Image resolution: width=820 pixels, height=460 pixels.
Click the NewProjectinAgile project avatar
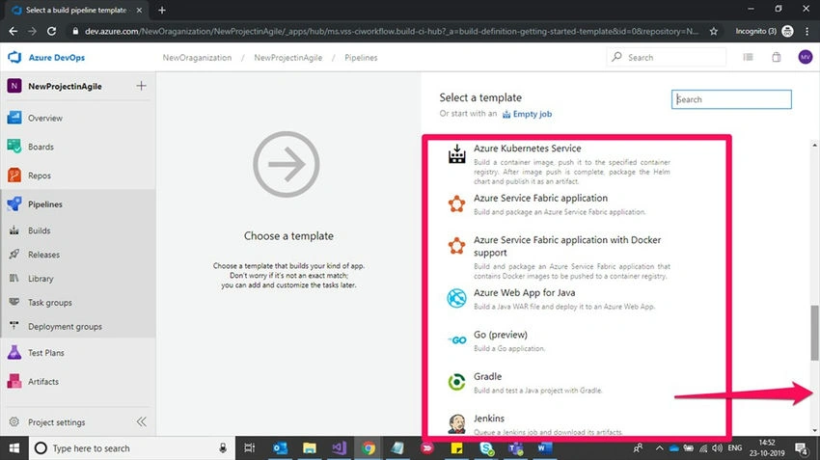point(14,86)
